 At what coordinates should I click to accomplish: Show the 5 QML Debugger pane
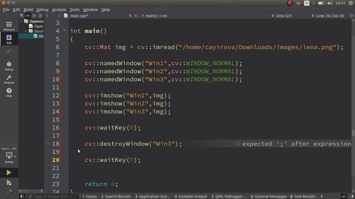[229, 196]
